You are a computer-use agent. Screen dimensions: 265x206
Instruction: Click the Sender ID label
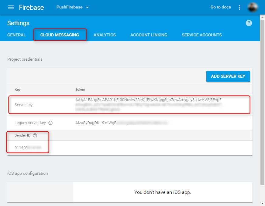22,135
